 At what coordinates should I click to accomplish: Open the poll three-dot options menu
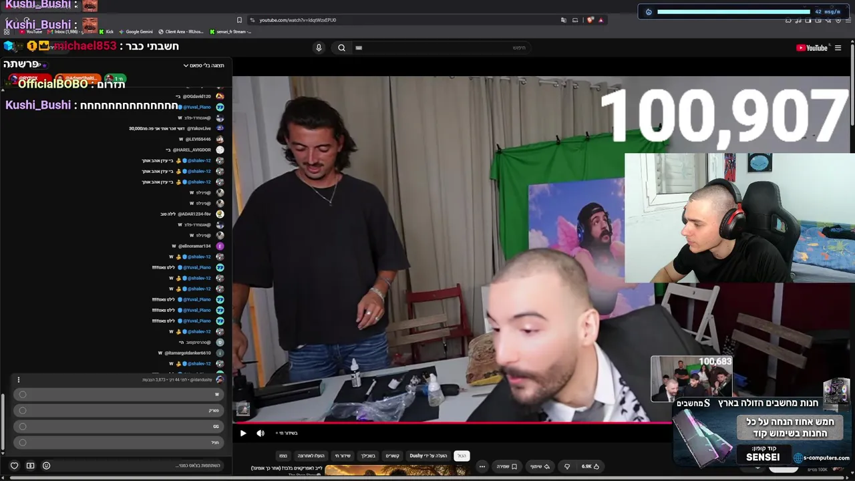(x=19, y=379)
